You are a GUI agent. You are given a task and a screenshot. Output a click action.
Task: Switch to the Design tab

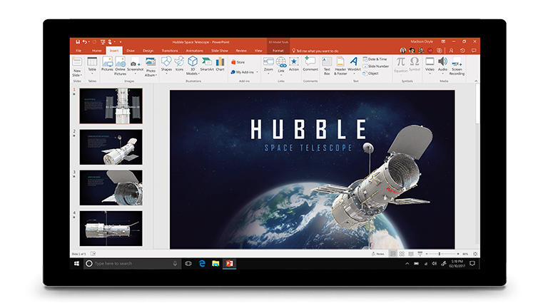click(x=148, y=51)
